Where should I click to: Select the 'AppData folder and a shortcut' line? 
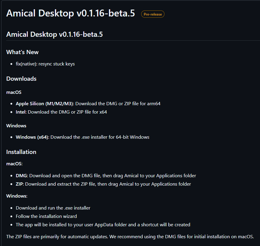coord(103,225)
